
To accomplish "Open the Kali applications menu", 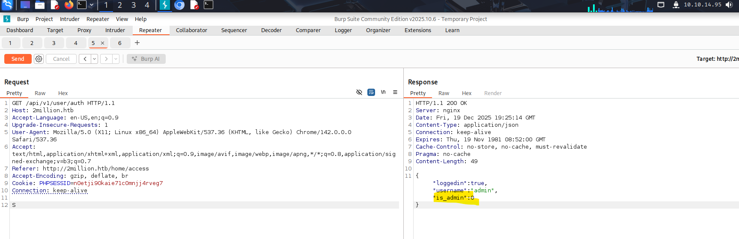I will pos(7,5).
